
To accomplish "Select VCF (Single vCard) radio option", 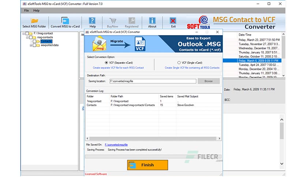I will coord(179,63).
